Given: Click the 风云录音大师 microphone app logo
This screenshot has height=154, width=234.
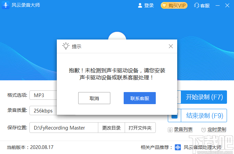Looking at the screenshot, I should click(x=6, y=5).
